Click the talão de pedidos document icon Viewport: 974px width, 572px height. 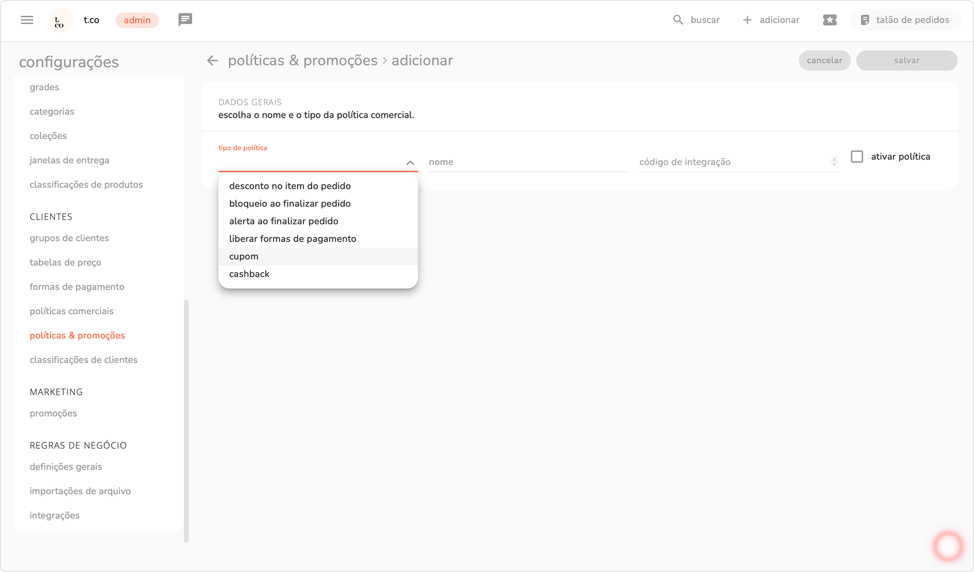(865, 20)
